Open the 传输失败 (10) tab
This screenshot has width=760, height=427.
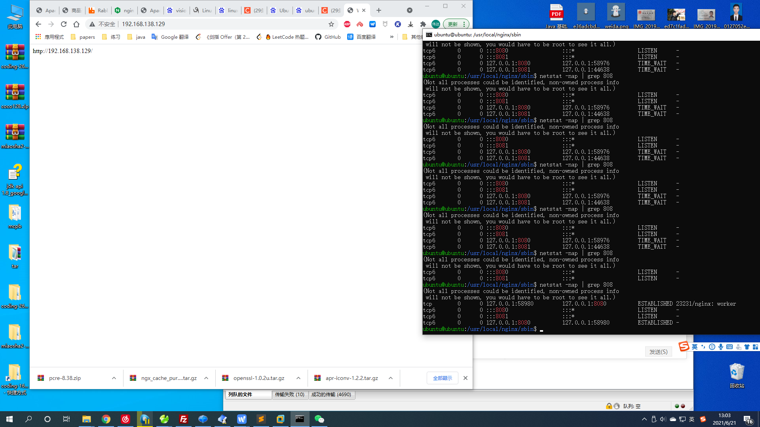(290, 395)
